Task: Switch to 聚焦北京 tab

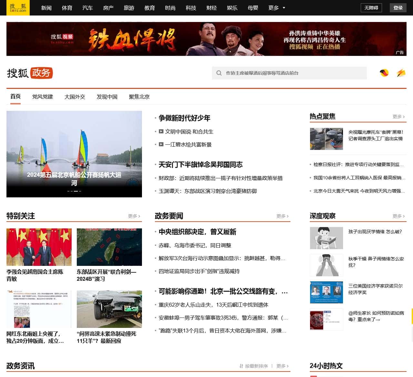Action: point(139,97)
